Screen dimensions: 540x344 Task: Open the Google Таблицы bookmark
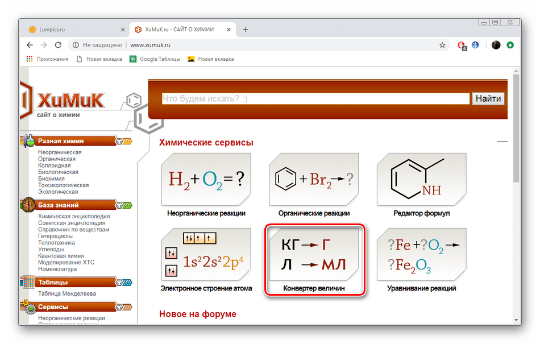155,59
